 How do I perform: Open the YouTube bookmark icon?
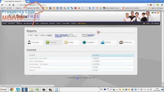tap(75, 8)
